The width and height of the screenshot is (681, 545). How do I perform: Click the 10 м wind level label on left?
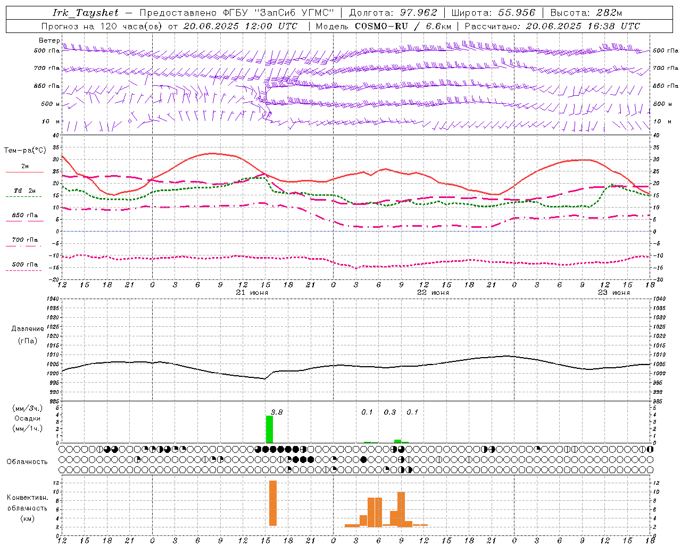point(51,121)
